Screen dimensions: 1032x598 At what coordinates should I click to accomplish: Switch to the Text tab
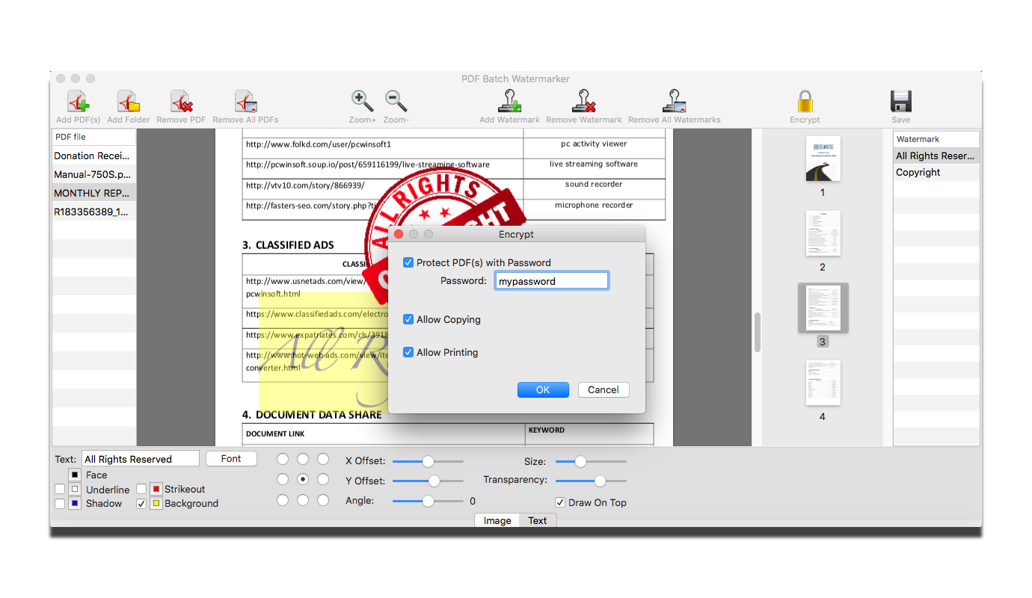click(x=538, y=520)
